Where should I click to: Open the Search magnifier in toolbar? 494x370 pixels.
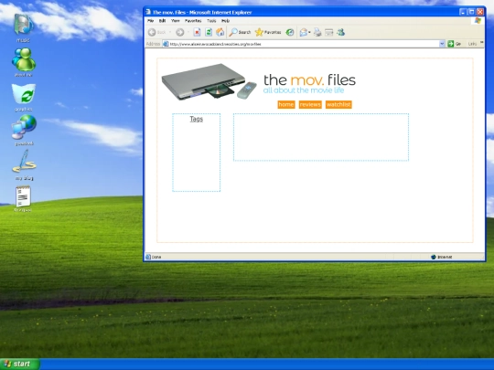(x=240, y=32)
